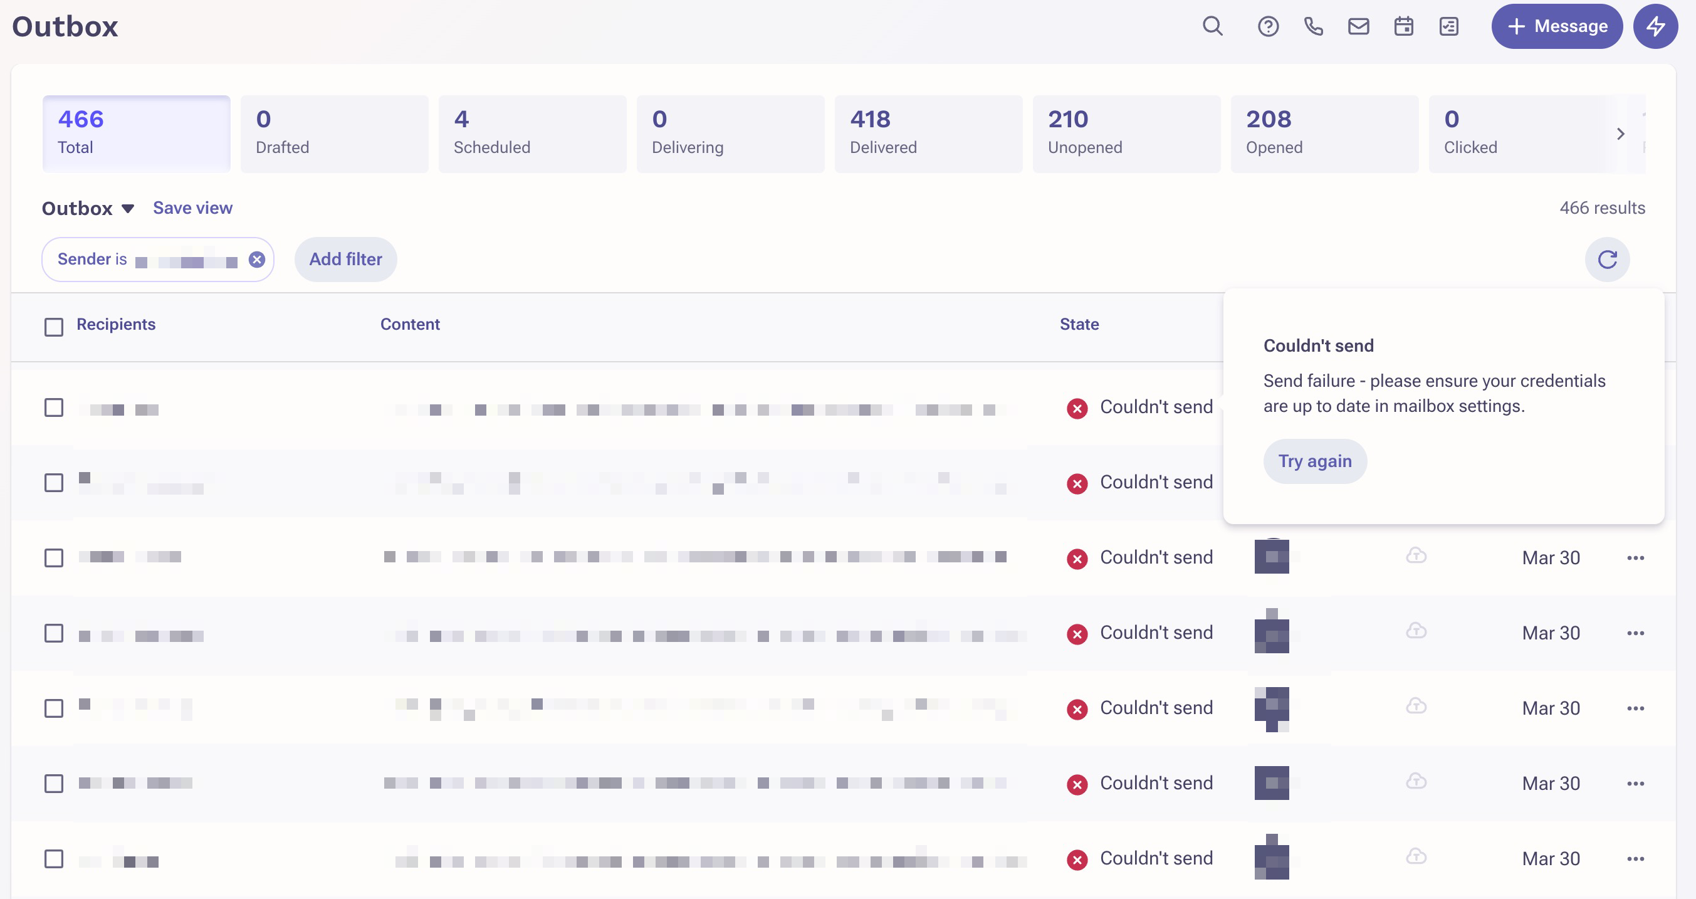Click the phone call icon
The width and height of the screenshot is (1696, 899).
click(x=1313, y=26)
